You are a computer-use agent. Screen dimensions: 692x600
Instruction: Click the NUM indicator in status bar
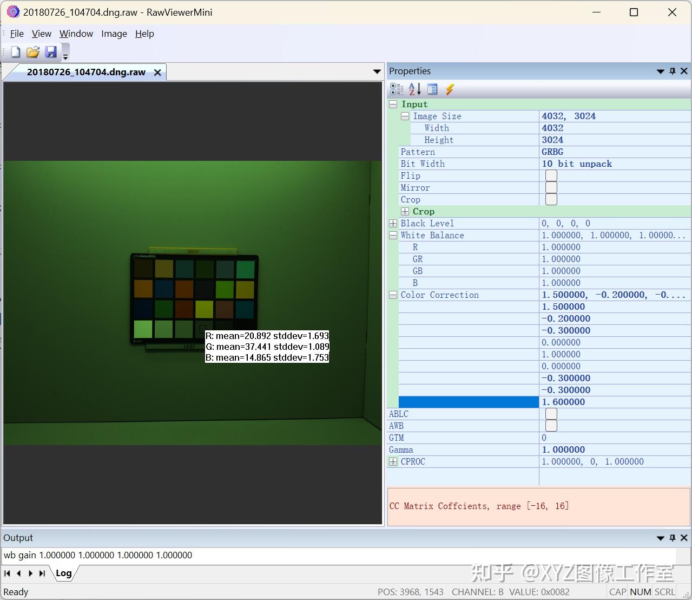point(641,592)
